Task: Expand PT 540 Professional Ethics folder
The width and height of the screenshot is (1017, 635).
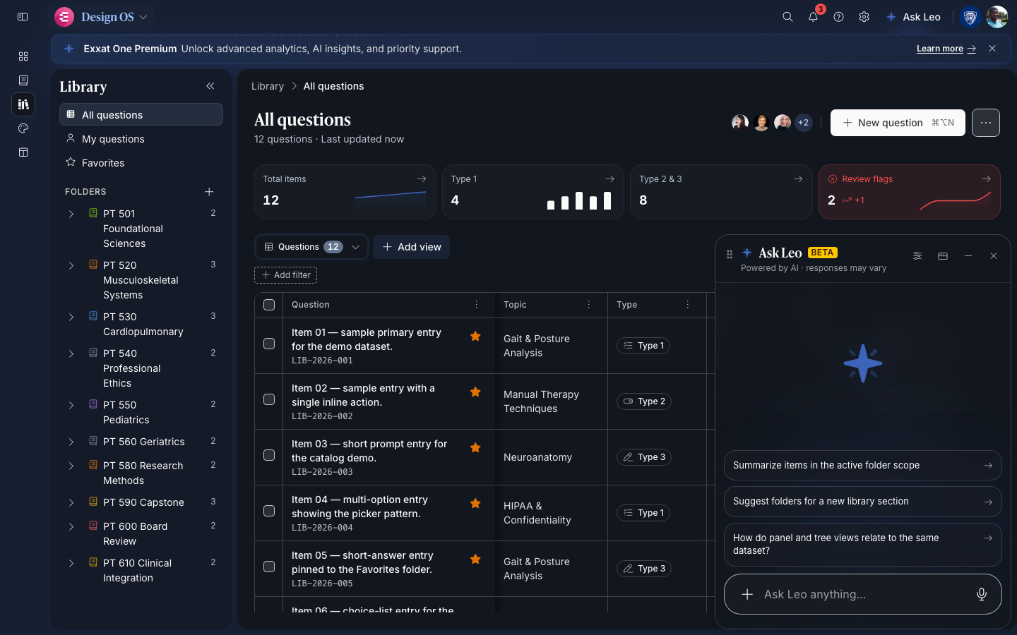Action: (x=71, y=353)
